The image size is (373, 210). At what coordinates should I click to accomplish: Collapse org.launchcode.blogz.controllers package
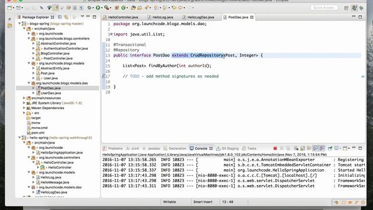click(29, 38)
